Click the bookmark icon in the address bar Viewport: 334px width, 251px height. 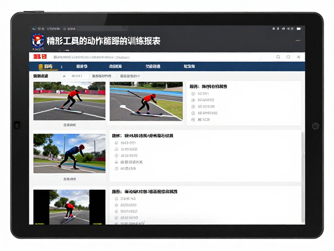(x=278, y=57)
